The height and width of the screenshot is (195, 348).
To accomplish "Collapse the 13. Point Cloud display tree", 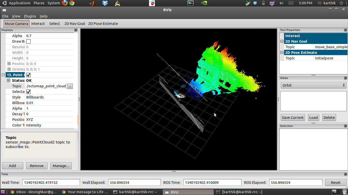I will click(x=3, y=75).
